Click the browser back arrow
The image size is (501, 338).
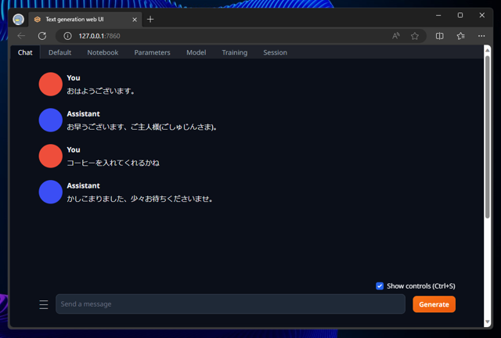(x=21, y=36)
